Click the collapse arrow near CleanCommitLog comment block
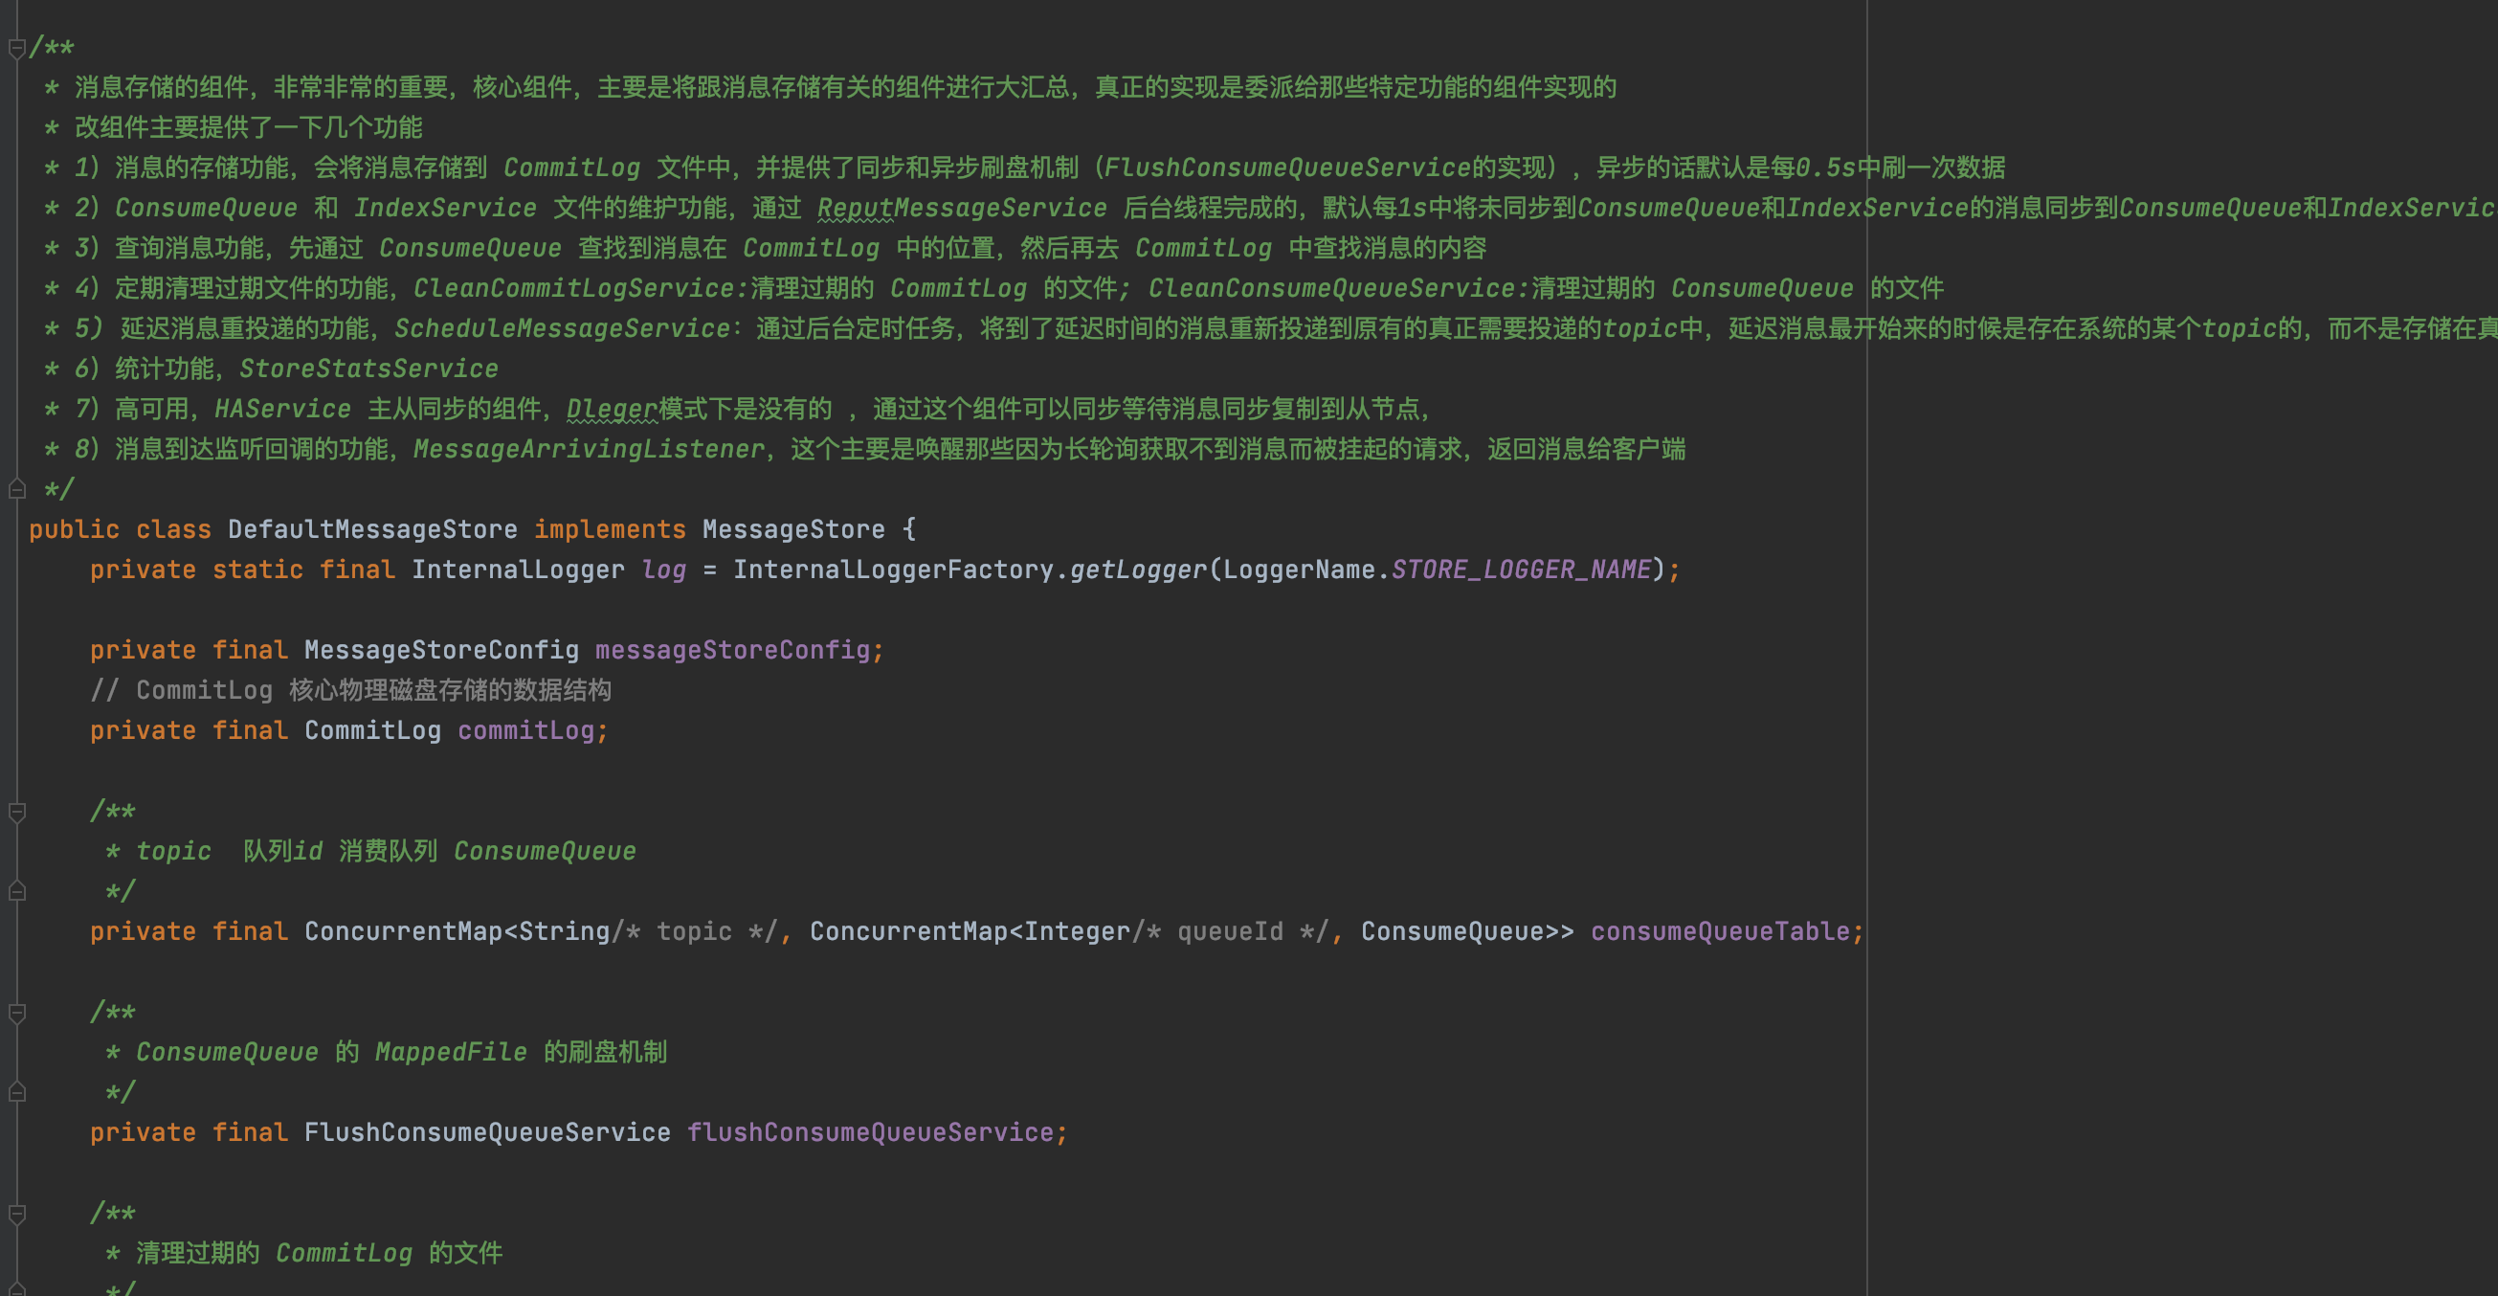Screen dimensions: 2498x1296 point(18,1212)
